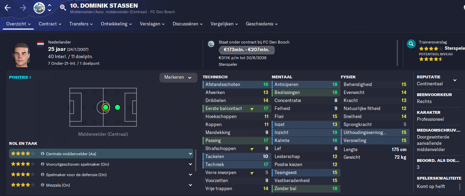This screenshot has width=465, height=196.
Task: Open the Transfers menu
Action: pos(81,24)
